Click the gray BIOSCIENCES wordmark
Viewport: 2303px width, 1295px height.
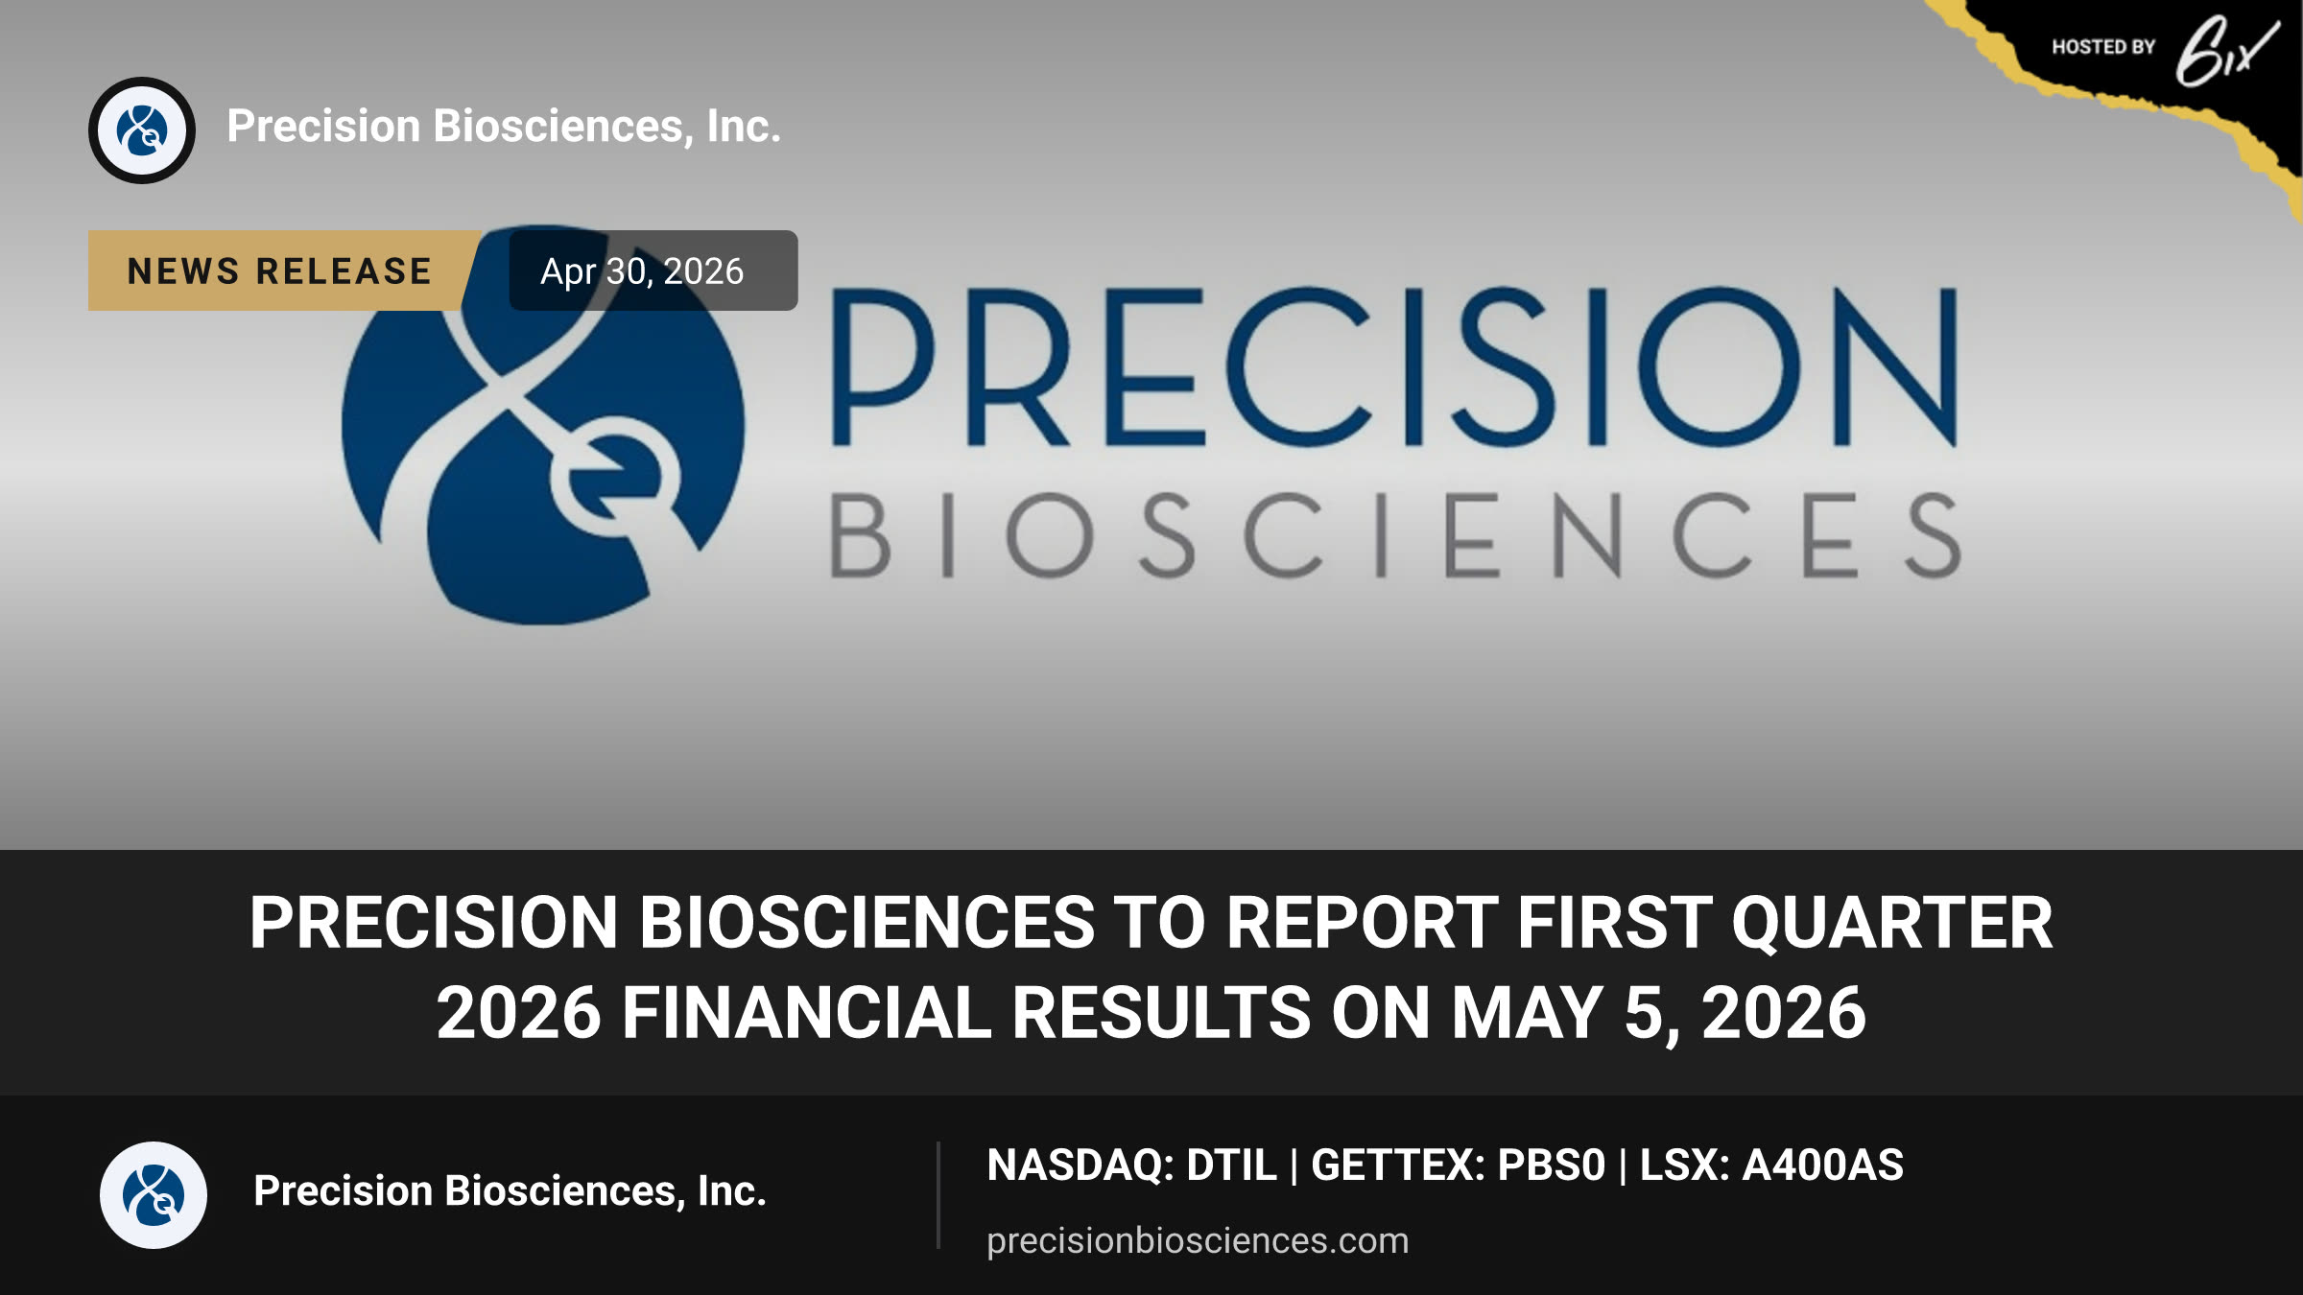(x=1395, y=535)
